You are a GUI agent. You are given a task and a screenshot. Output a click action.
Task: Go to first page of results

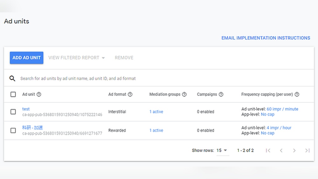268,150
